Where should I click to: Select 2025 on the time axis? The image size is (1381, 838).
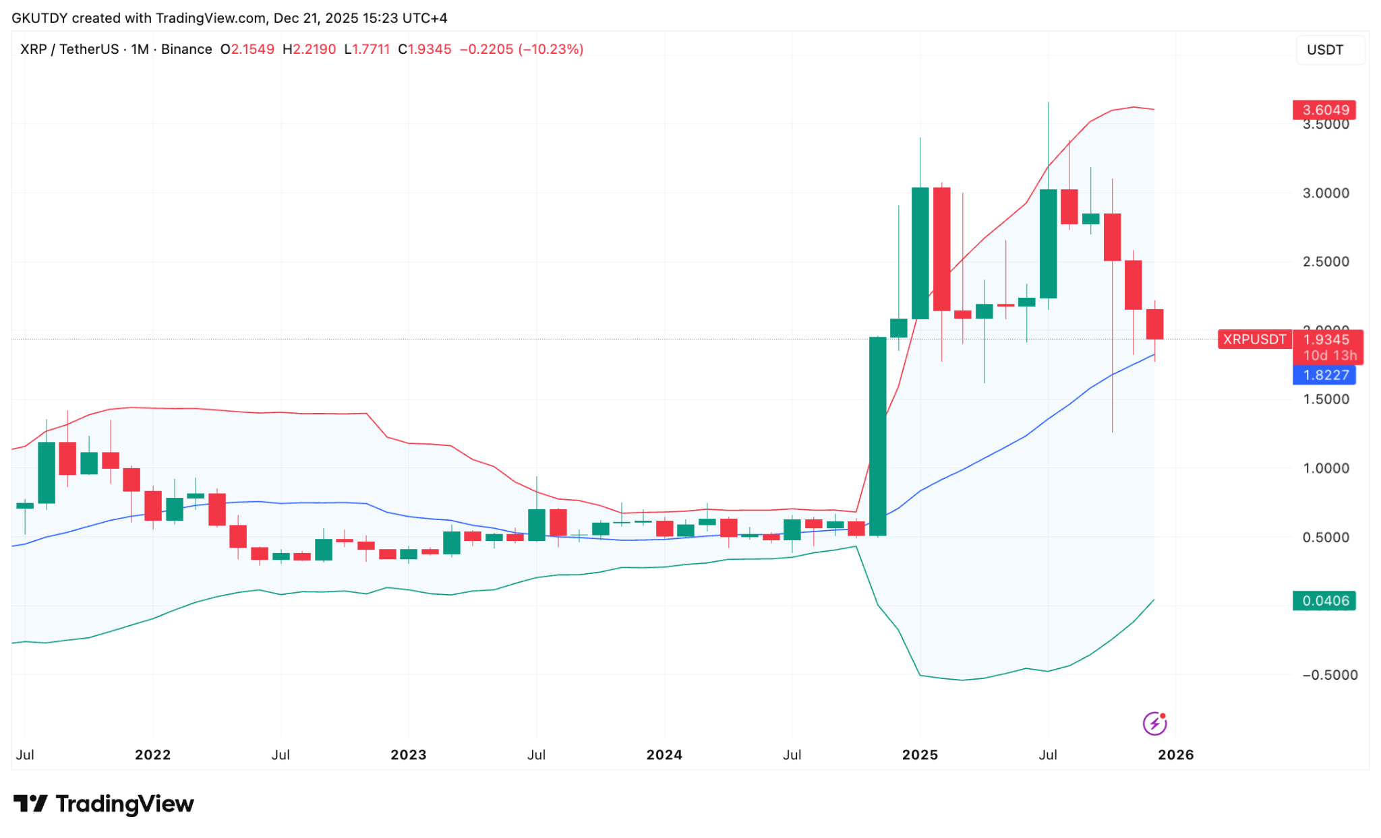[x=920, y=754]
